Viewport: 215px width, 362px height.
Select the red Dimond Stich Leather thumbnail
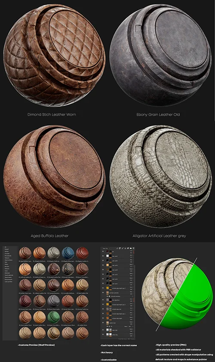[25, 301]
